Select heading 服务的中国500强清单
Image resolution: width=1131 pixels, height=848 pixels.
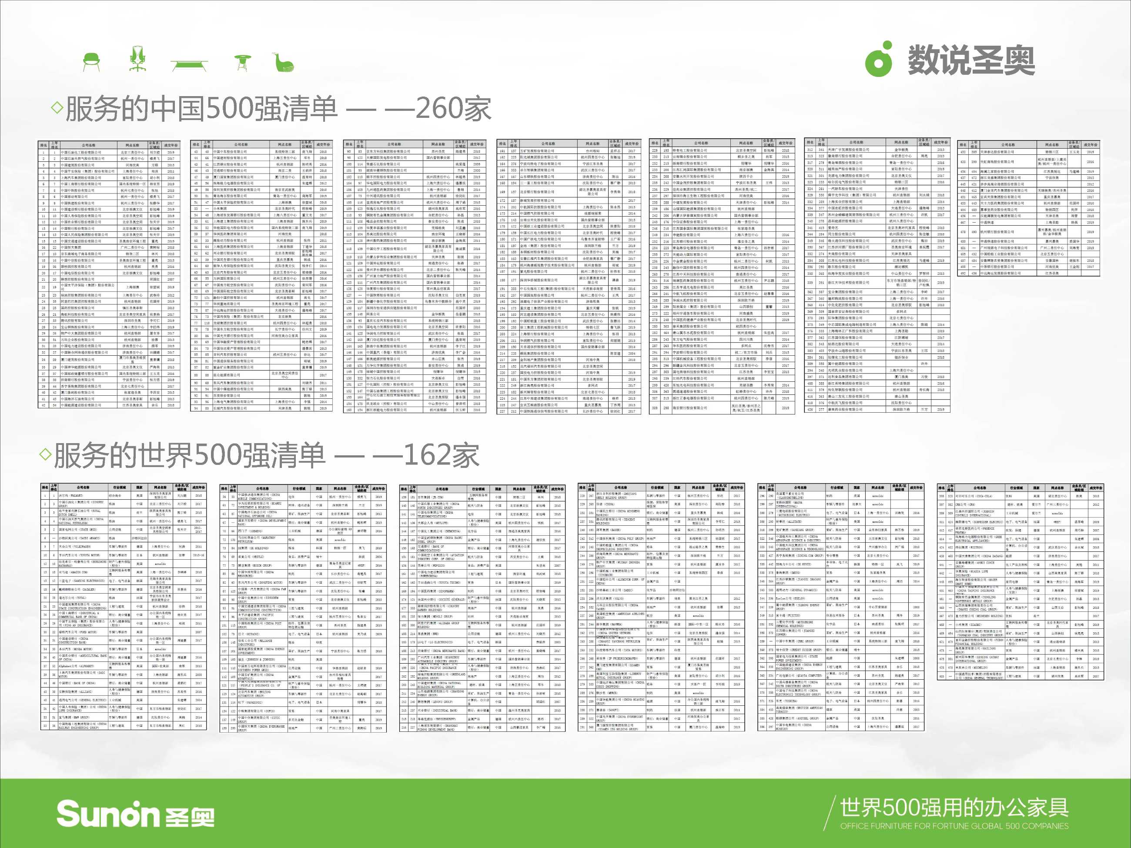click(201, 108)
